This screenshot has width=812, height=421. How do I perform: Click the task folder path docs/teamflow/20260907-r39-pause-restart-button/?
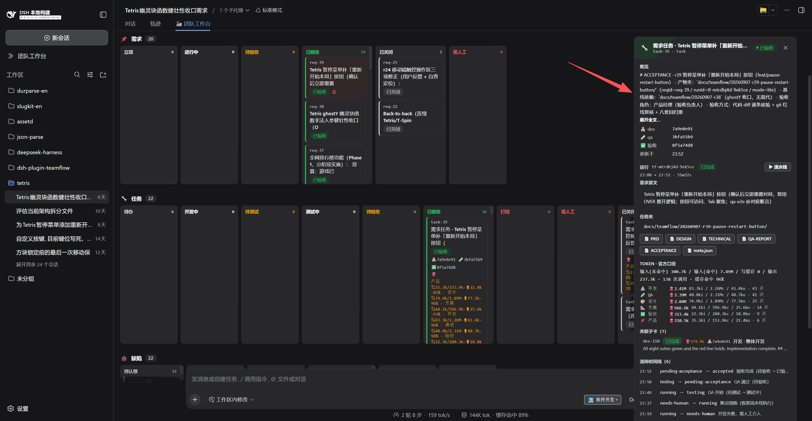pyautogui.click(x=705, y=226)
